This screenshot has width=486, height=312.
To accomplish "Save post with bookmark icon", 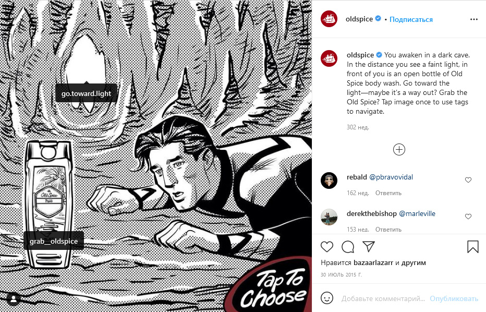I will 472,247.
